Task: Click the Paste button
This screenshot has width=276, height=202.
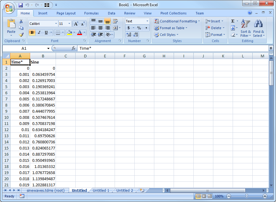Action: (x=11, y=27)
